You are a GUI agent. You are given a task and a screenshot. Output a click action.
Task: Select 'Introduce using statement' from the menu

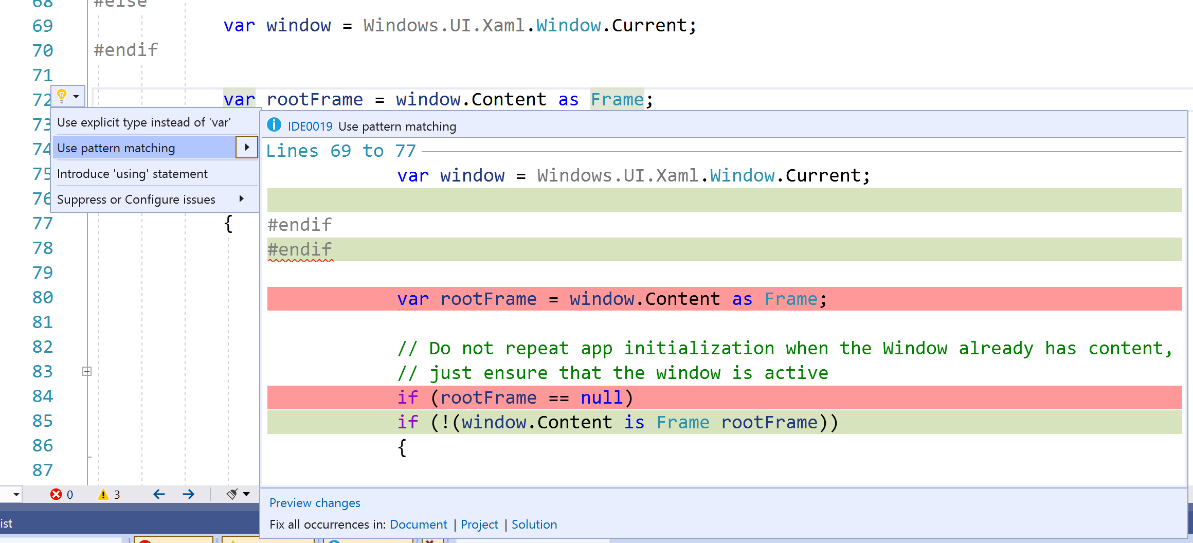[x=133, y=173]
